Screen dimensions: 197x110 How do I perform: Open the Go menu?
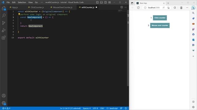[x=36, y=2]
